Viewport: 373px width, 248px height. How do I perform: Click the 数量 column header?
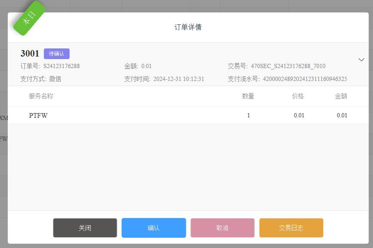coord(248,96)
